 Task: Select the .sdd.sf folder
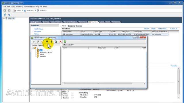click(42, 54)
